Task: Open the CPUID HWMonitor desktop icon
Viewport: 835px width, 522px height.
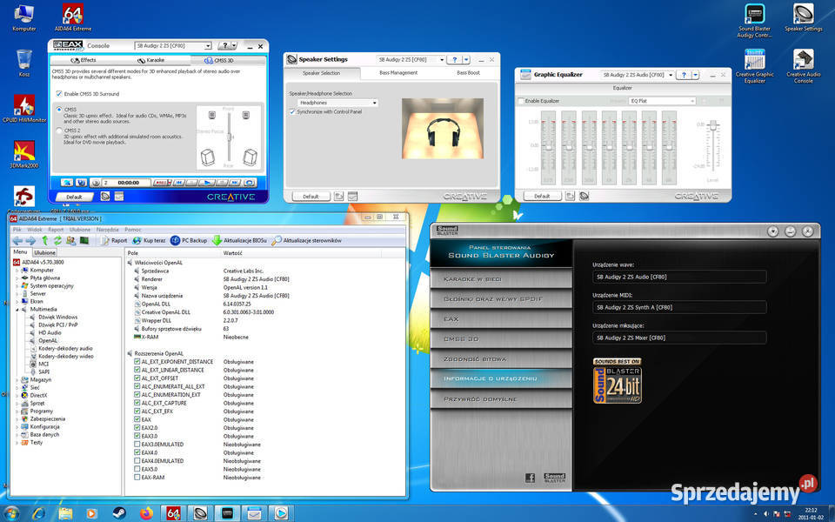Action: coord(24,109)
